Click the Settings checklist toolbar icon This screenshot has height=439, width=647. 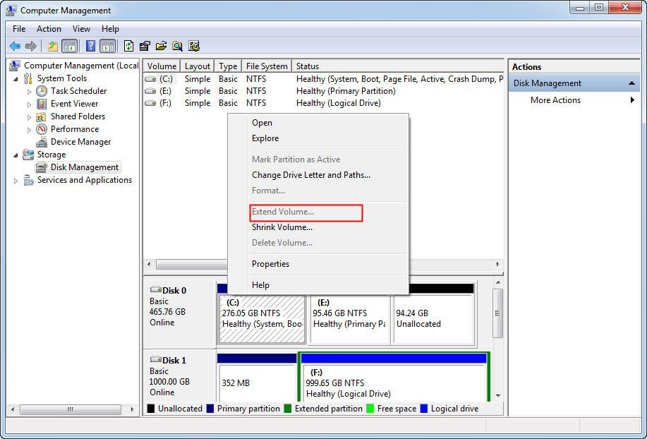click(x=145, y=46)
